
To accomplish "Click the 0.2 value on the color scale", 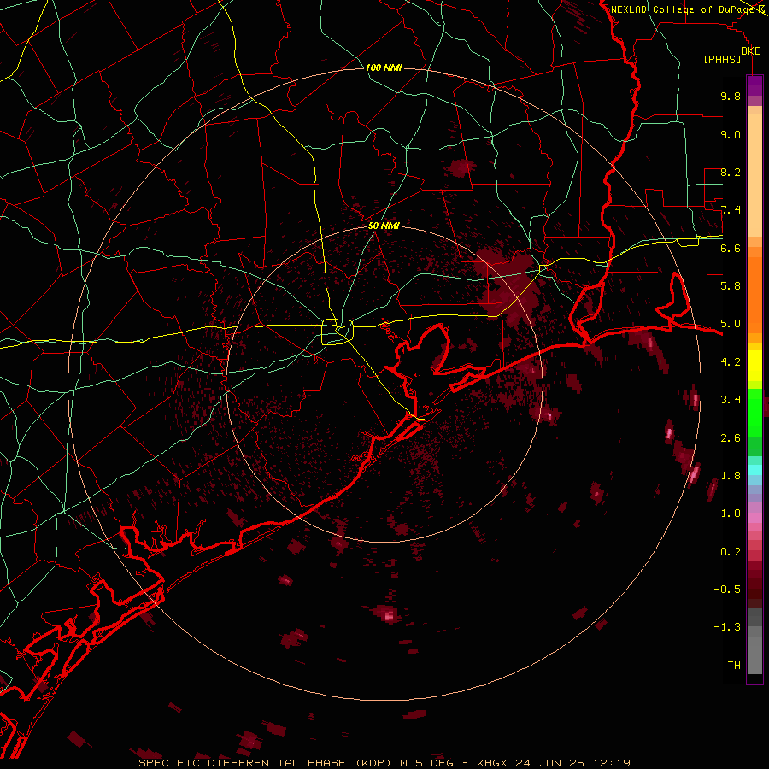I will click(731, 552).
